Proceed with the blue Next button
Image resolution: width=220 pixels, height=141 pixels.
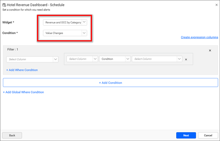coord(186,135)
